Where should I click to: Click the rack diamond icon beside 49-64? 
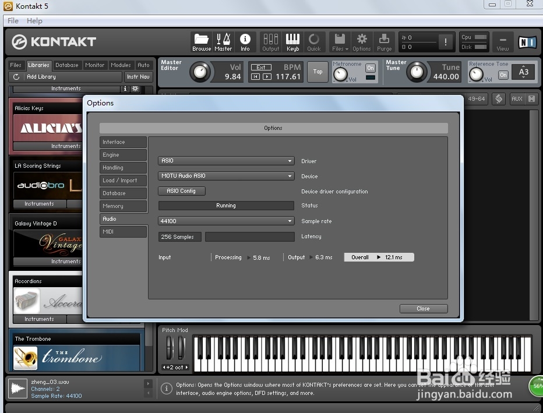499,98
